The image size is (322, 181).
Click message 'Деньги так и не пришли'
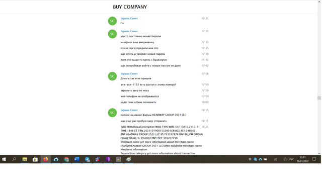[x=136, y=78]
